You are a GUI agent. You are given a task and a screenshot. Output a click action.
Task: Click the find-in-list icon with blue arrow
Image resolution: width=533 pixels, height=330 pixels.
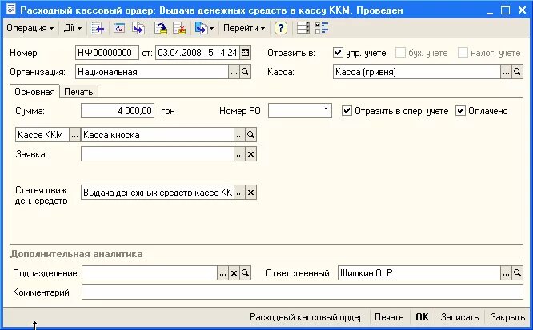(98, 28)
